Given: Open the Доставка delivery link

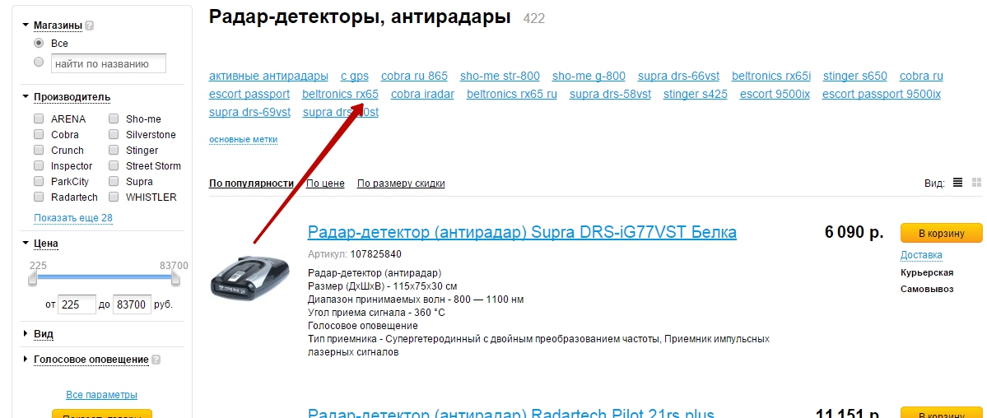Looking at the screenshot, I should pos(921,255).
